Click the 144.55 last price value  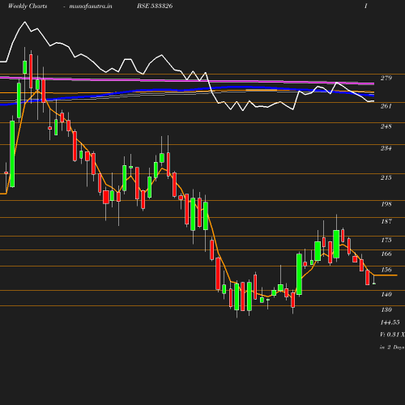coord(390,322)
